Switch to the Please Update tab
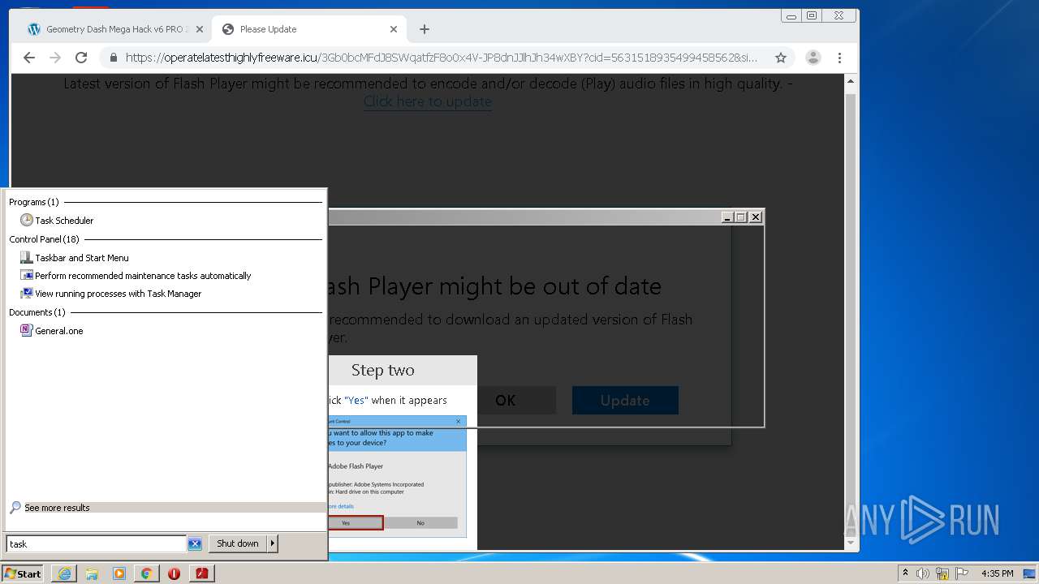This screenshot has width=1039, height=584. pos(308,29)
